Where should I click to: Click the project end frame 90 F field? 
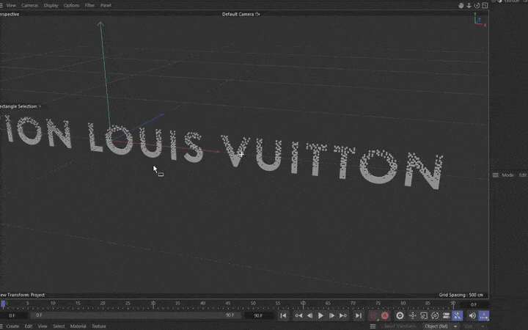click(x=258, y=315)
